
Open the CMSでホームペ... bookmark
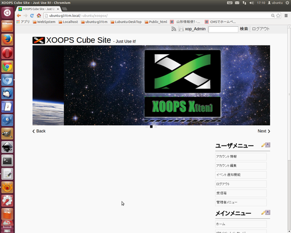(x=221, y=22)
